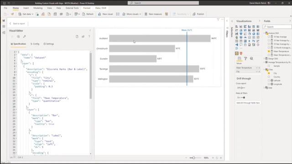This screenshot has height=164, width=292.
Task: Click Back to report
Action: pos(17,24)
